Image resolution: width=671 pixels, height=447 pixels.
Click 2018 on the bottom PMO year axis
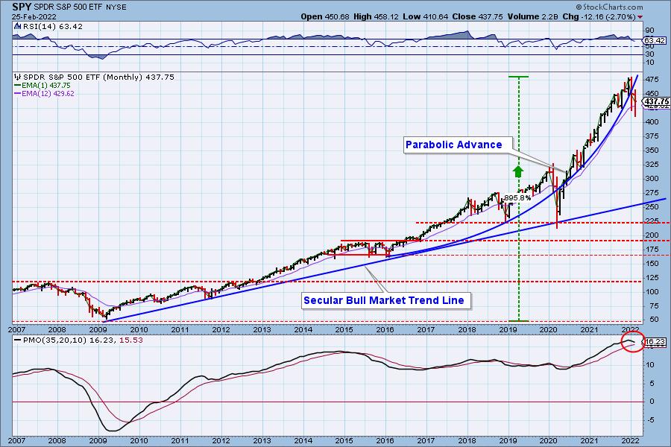pyautogui.click(x=467, y=440)
